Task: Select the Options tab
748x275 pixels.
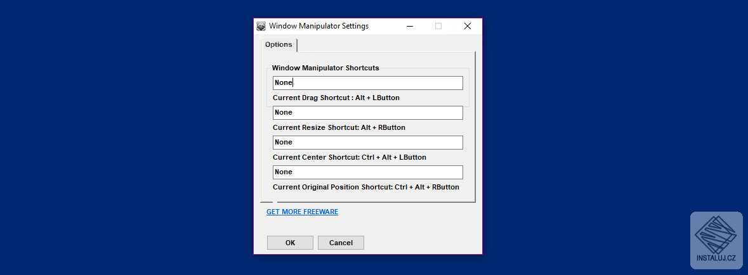Action: click(x=279, y=45)
